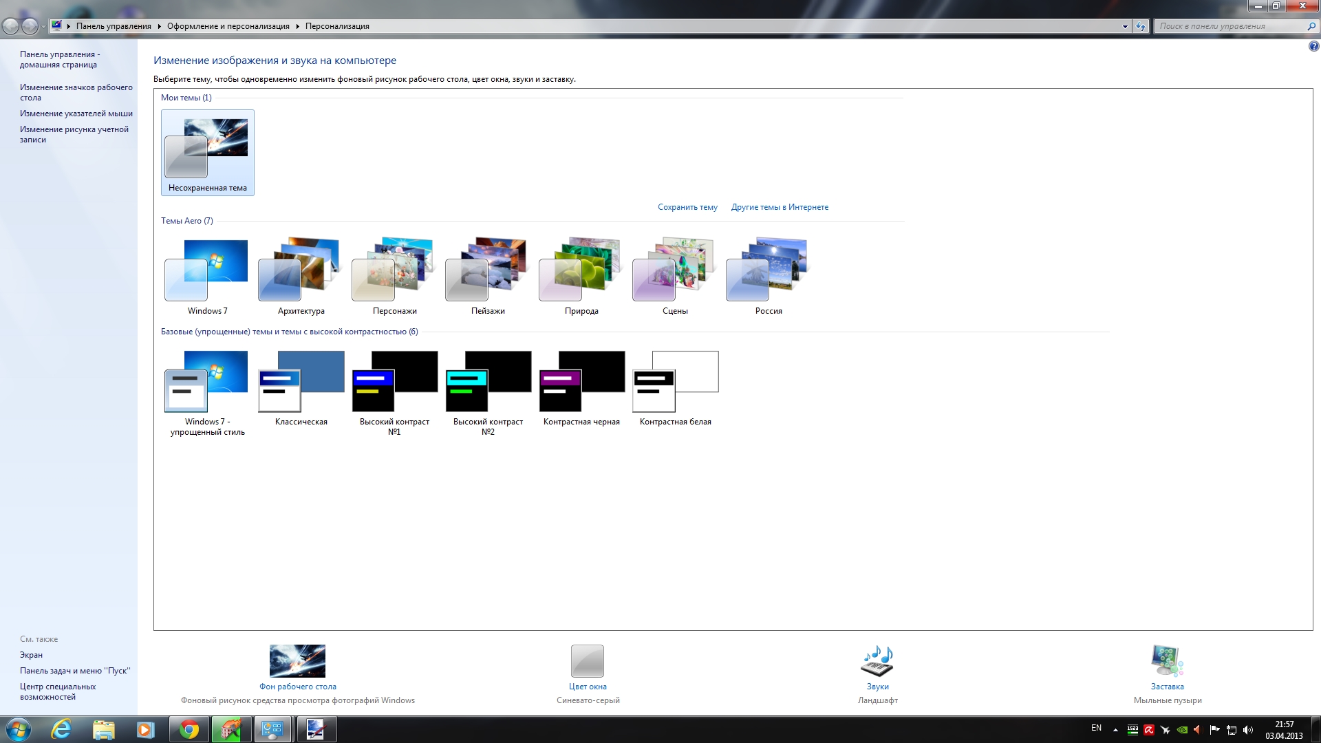
Task: Switch to Control Panel taskbar button
Action: 273,729
